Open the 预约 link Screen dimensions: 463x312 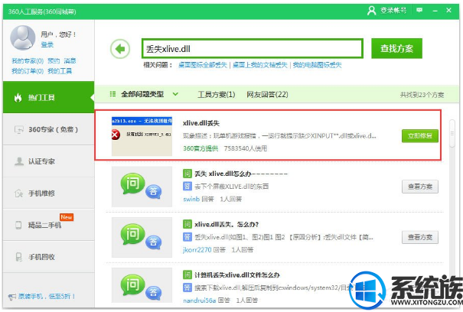tap(54, 61)
